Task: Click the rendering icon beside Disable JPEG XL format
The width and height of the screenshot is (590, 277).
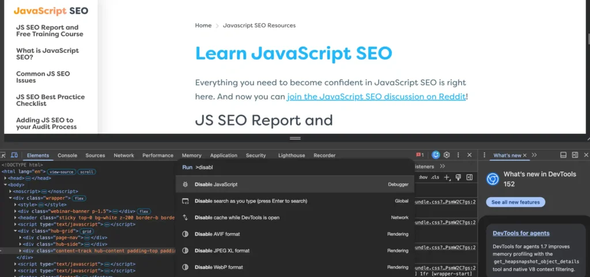Action: [185, 251]
